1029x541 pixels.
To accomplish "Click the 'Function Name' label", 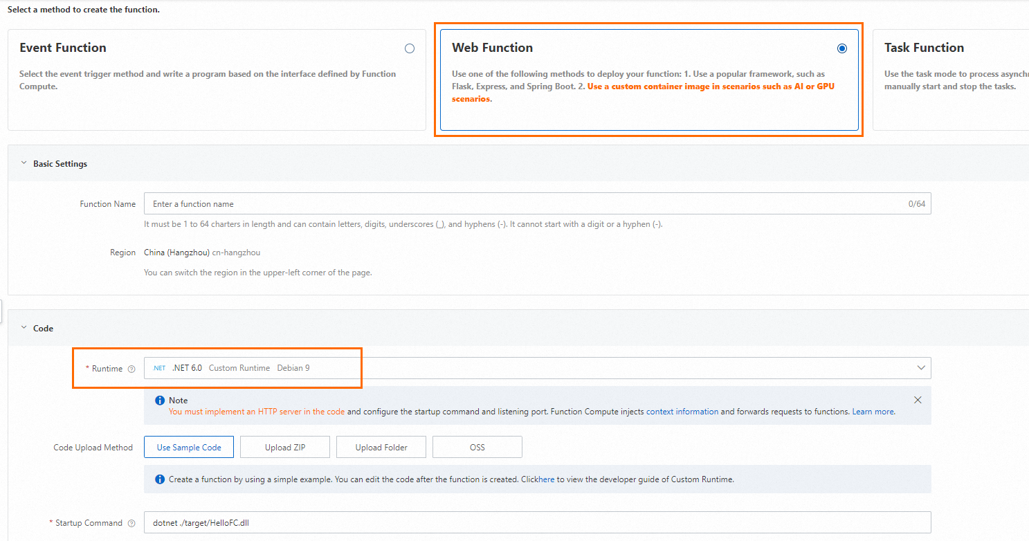I will coord(107,204).
